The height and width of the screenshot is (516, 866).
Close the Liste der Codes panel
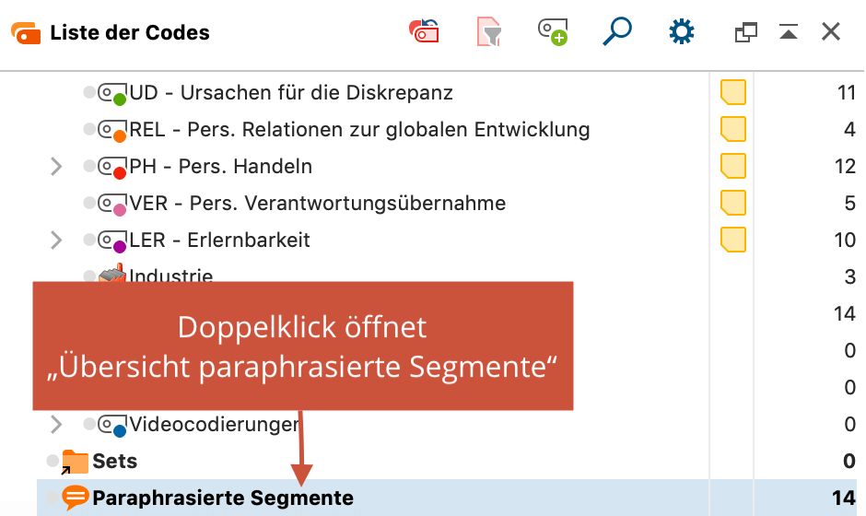coord(831,31)
